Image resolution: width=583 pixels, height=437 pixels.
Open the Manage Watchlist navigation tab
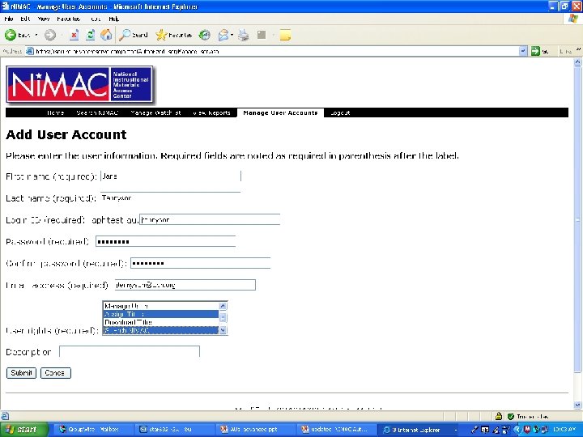tap(155, 112)
